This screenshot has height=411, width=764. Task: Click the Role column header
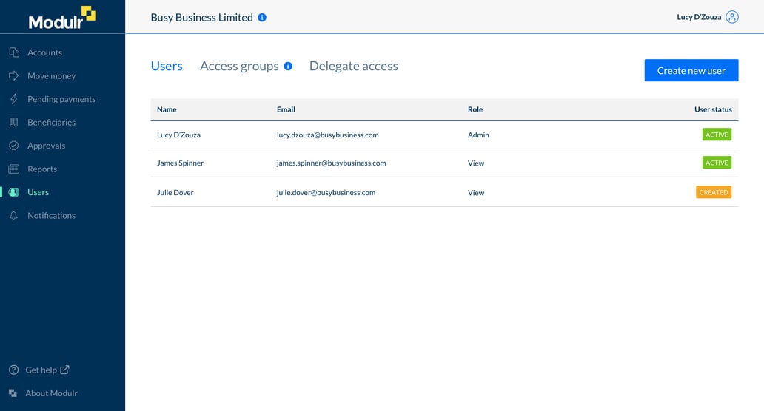(x=475, y=109)
